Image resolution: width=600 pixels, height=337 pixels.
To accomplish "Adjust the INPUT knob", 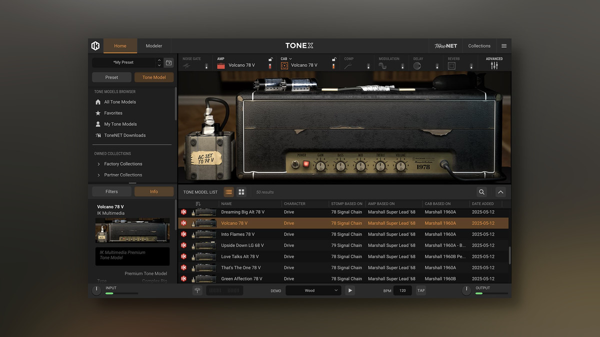I will pyautogui.click(x=96, y=291).
